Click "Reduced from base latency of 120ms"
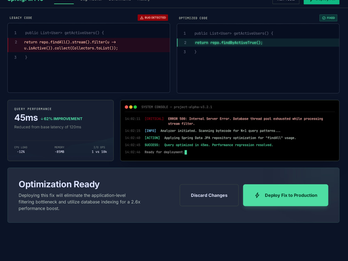 pos(48,127)
